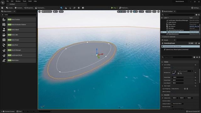
Task: Collapse the Collision section
Action: [162, 95]
